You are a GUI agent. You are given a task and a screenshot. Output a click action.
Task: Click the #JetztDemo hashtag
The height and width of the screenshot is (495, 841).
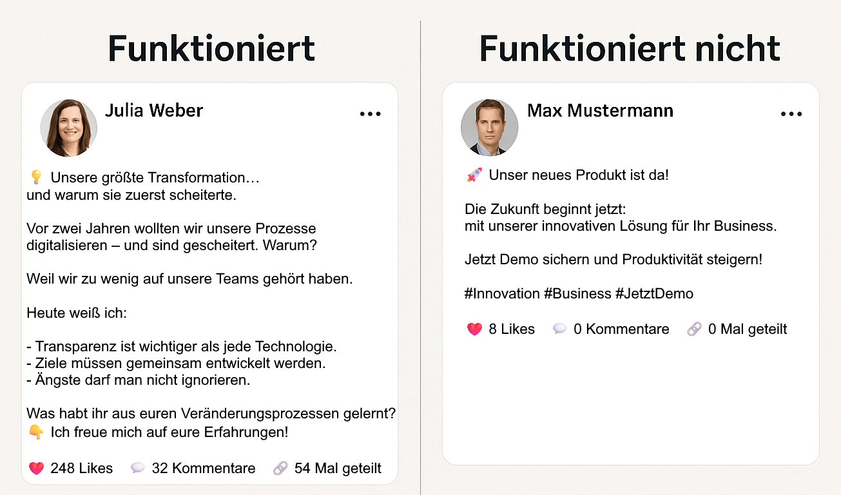pos(654,294)
